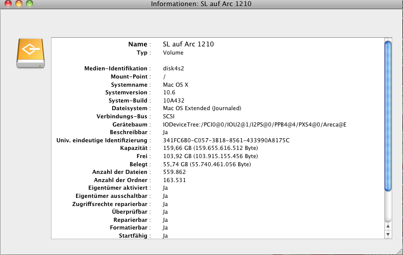This screenshot has width=403, height=255.
Task: Close the Informationen window with red button
Action: pyautogui.click(x=8, y=4)
